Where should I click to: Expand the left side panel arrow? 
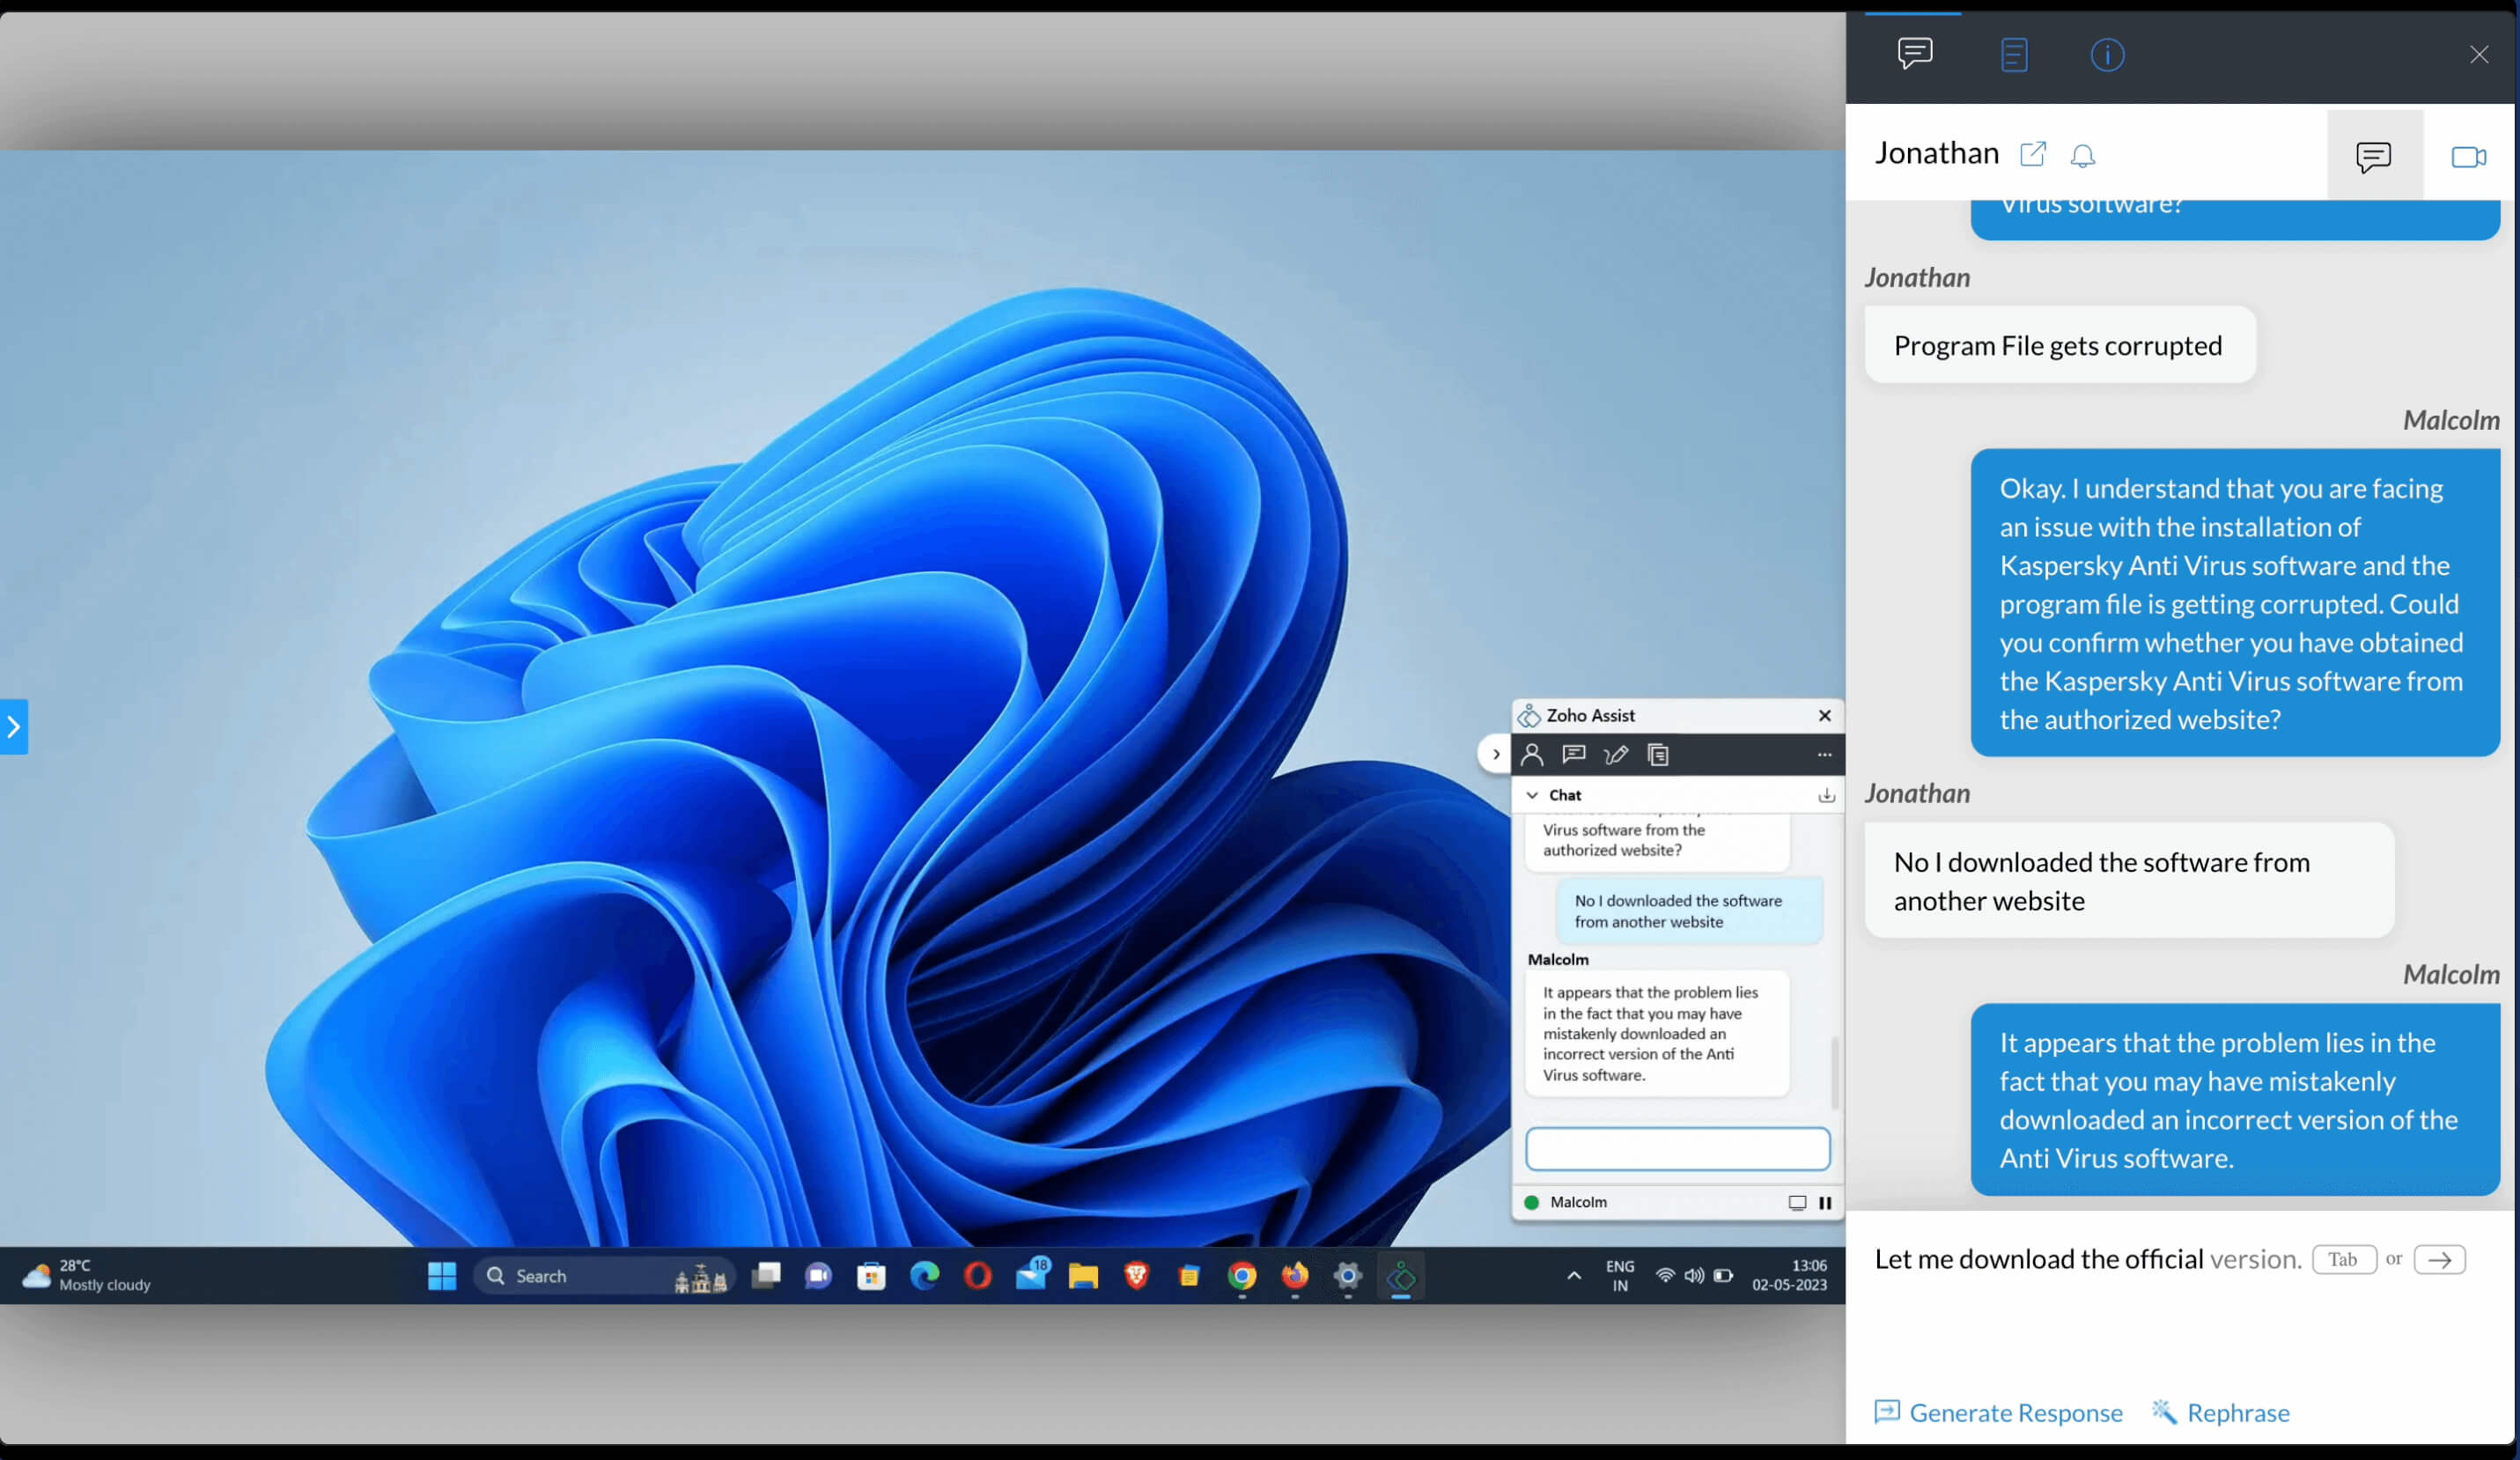14,727
